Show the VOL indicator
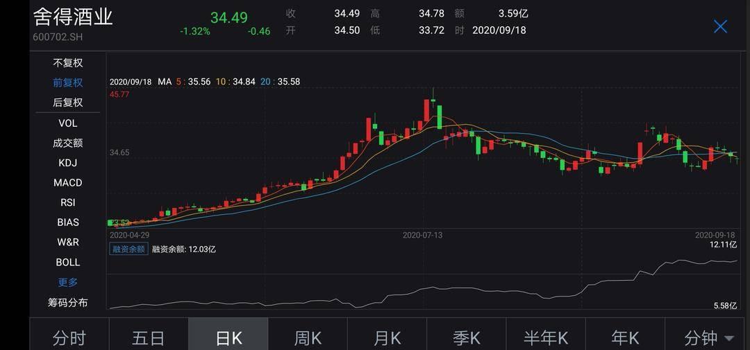Image resolution: width=750 pixels, height=350 pixels. click(x=68, y=123)
